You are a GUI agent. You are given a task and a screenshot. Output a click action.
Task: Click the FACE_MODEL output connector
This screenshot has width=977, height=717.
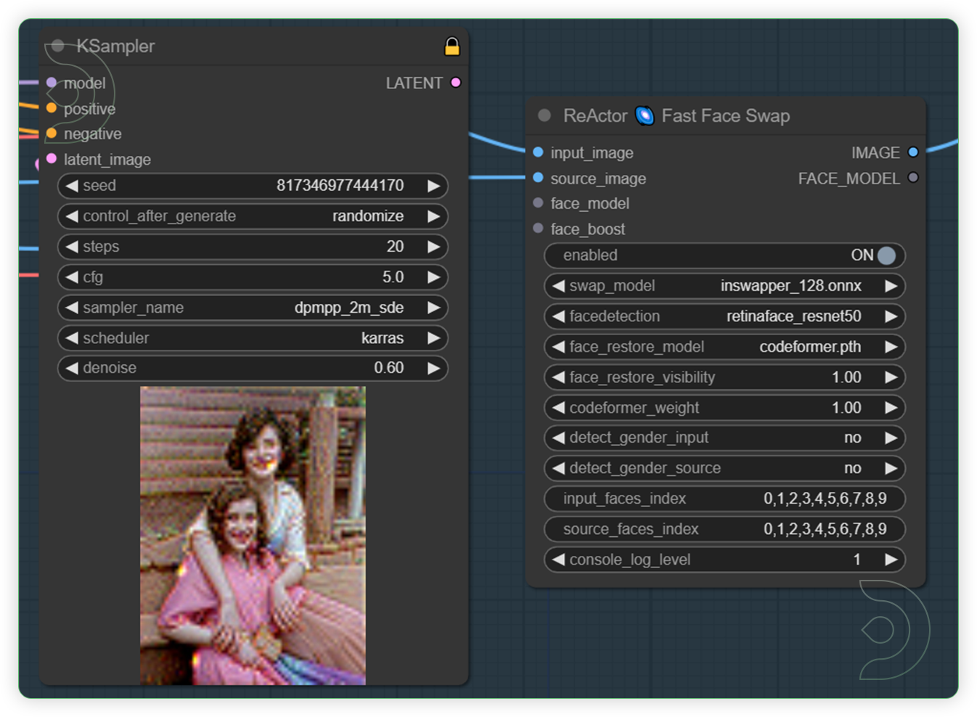pyautogui.click(x=913, y=178)
